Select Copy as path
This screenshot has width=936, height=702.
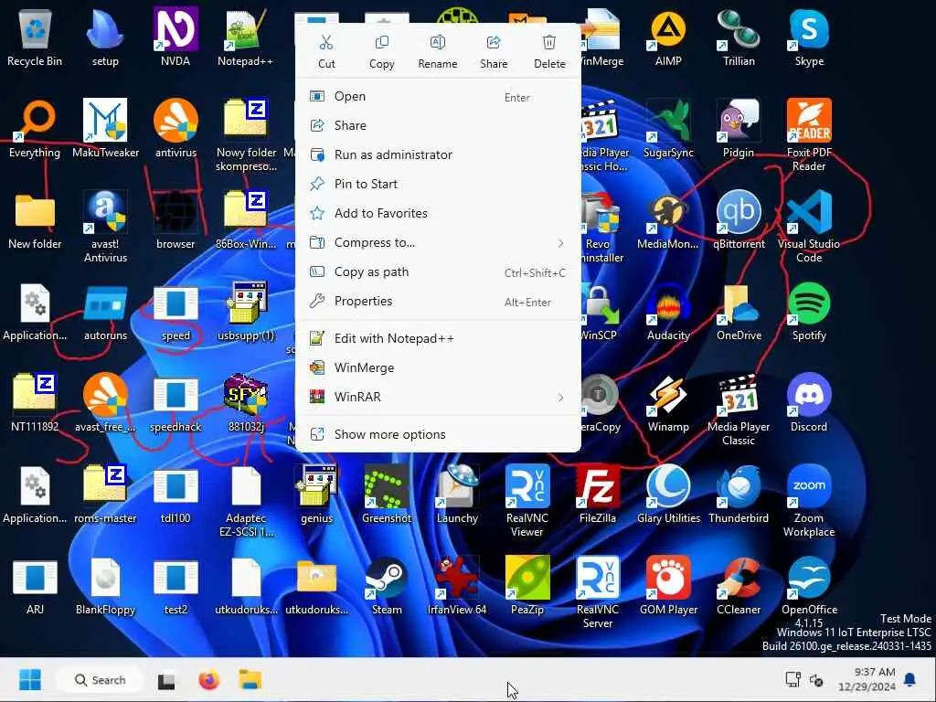[438, 272]
